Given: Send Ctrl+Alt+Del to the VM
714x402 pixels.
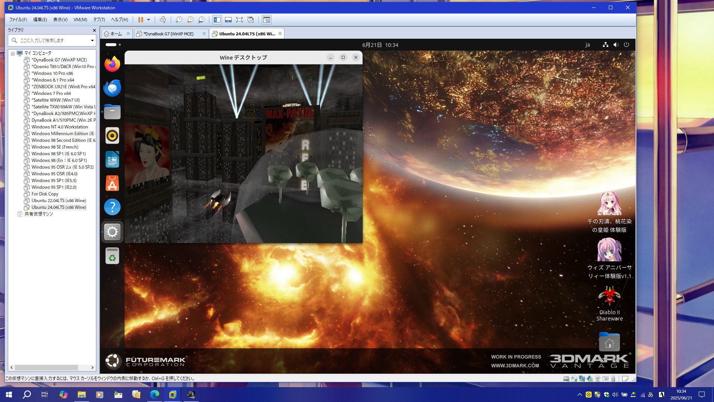Looking at the screenshot, I should [x=163, y=20].
